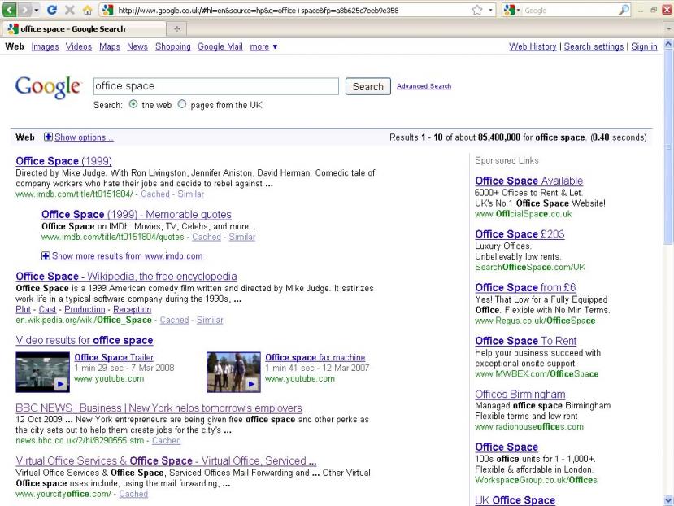Open the Shopping link
This screenshot has height=506, width=674.
(x=173, y=46)
